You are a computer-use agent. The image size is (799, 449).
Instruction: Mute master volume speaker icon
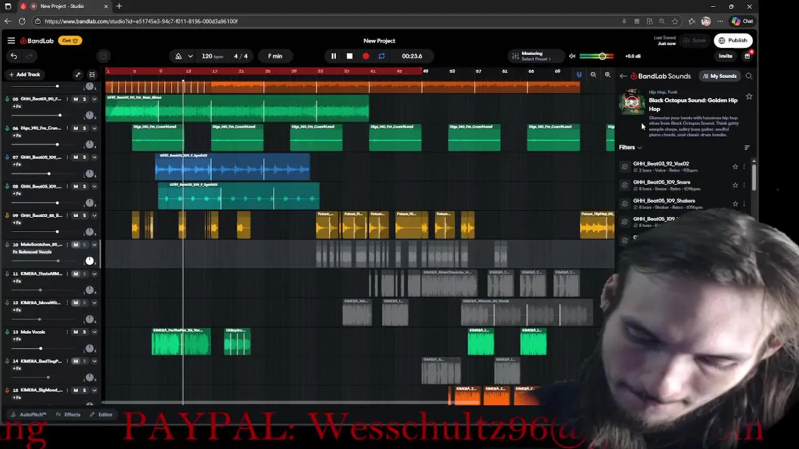572,56
